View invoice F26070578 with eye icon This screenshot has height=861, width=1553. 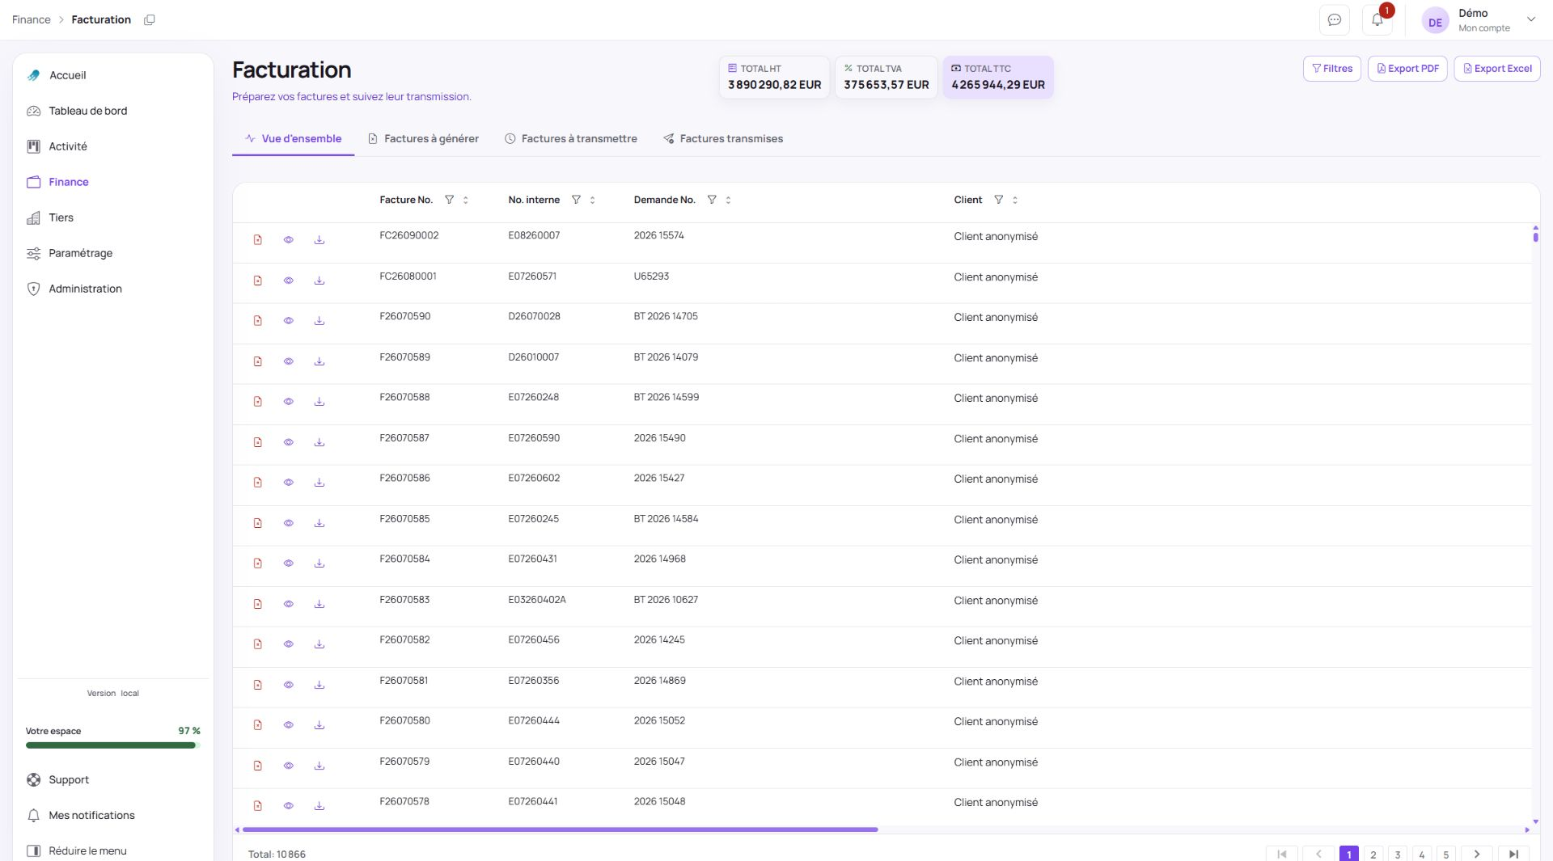coord(289,806)
